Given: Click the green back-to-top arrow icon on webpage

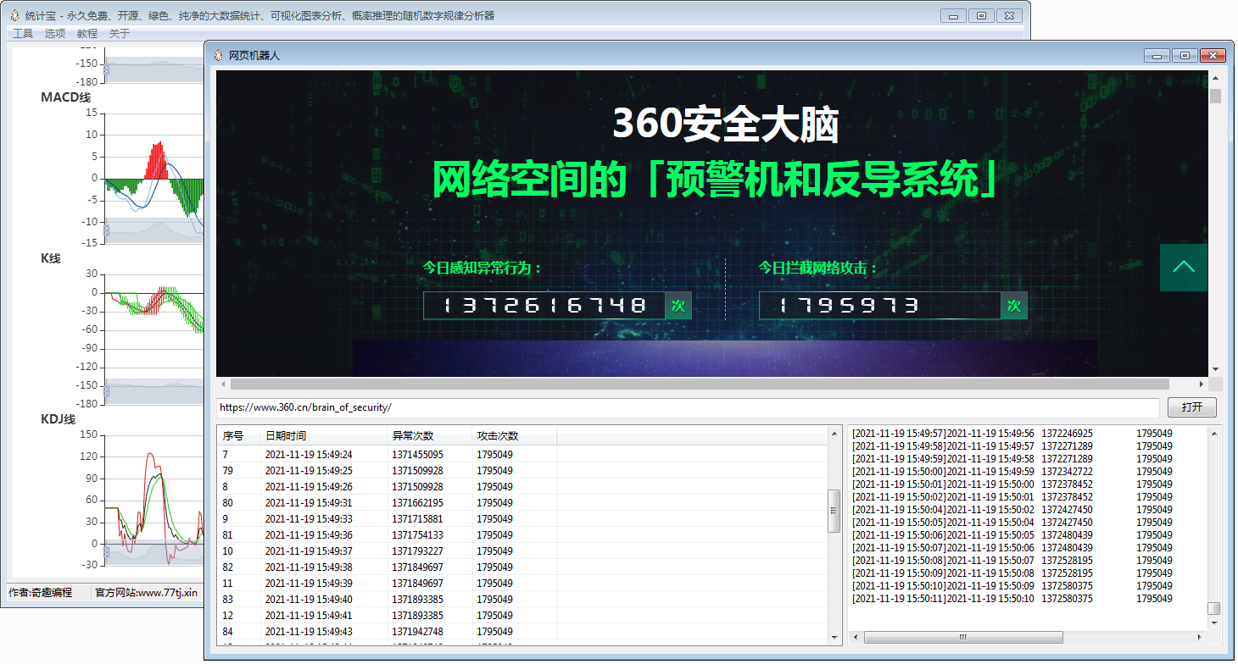Looking at the screenshot, I should pos(1184,267).
